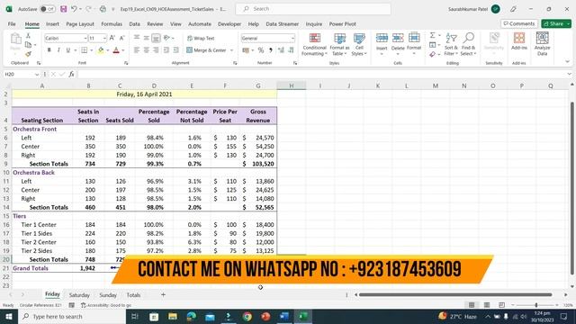
Task: Click the Clear eraser icon
Action: point(433,54)
